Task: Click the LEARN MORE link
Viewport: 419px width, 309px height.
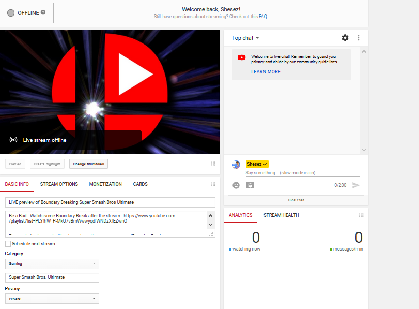Action: [x=266, y=72]
